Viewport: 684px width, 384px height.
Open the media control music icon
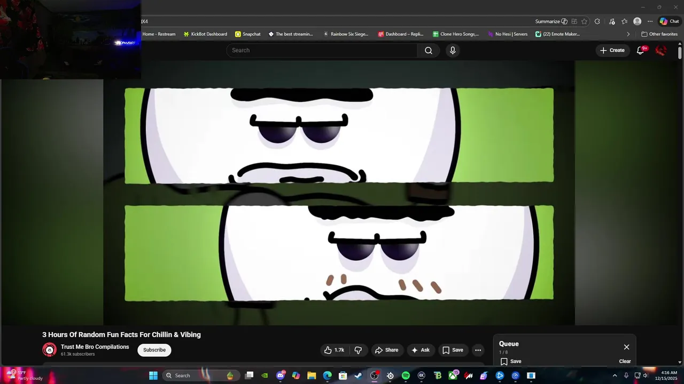click(612, 21)
